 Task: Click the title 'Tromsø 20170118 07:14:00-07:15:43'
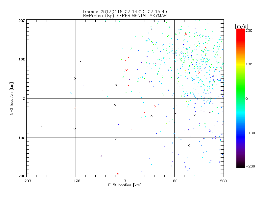(x=125, y=11)
